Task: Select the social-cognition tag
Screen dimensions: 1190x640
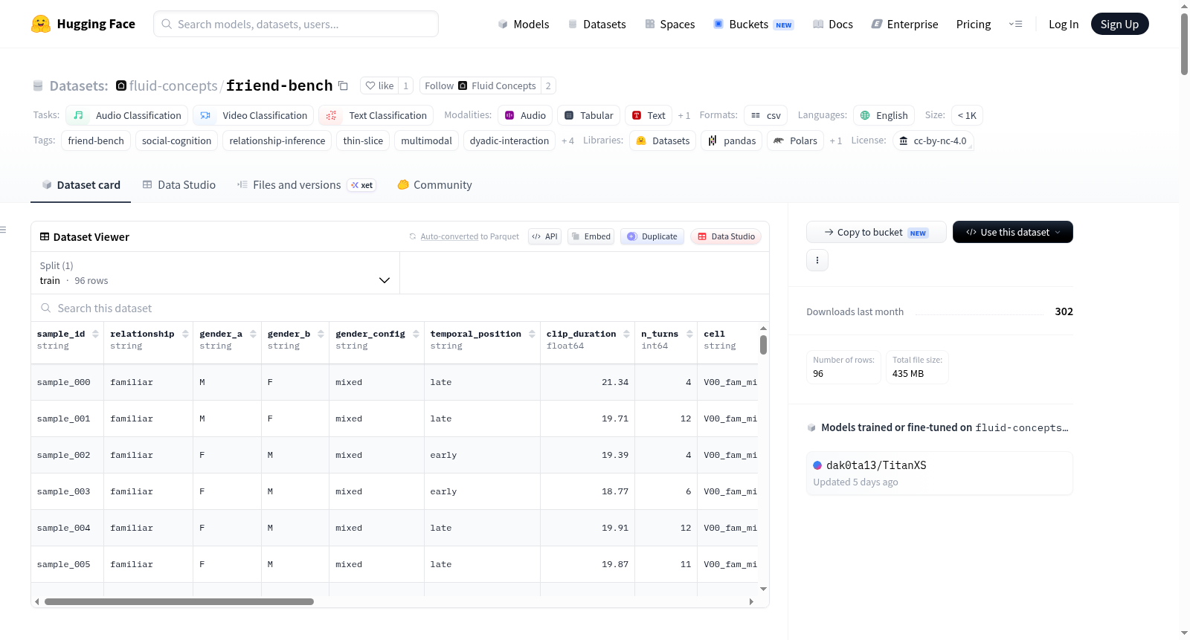Action: click(x=176, y=140)
